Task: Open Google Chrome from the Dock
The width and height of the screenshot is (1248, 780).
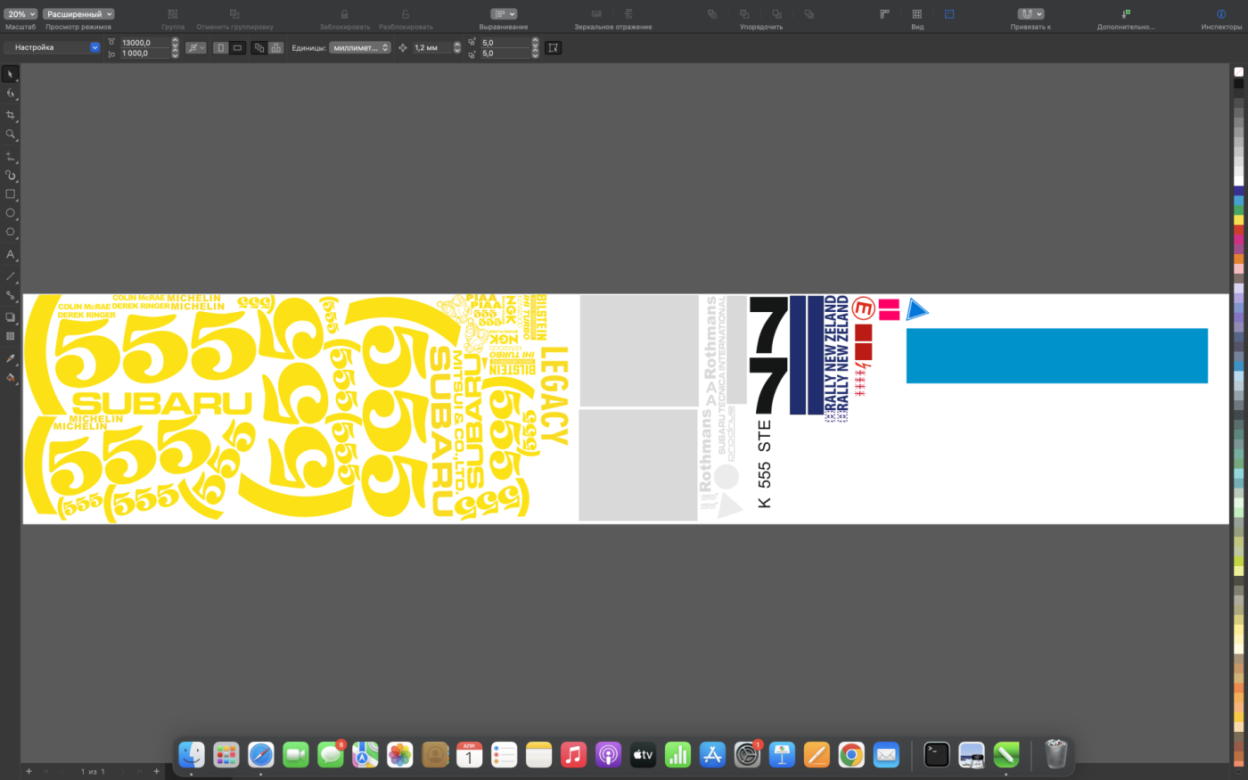Action: point(851,755)
